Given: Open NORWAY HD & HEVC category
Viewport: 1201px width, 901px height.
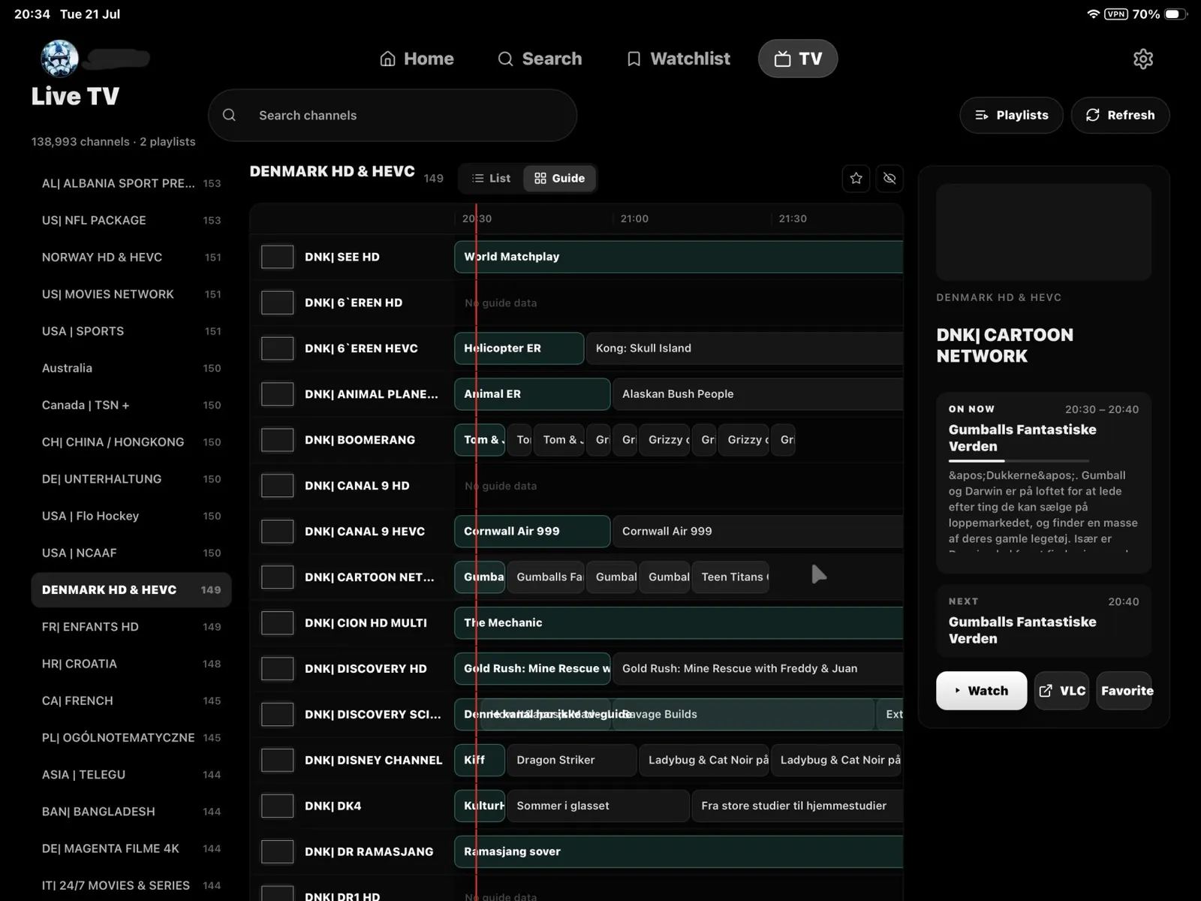Looking at the screenshot, I should [131, 257].
